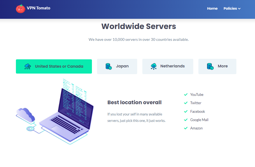Viewport: 255px width, 167px height.
Task: Click the checkmark icon beside YouTube
Action: click(x=186, y=95)
